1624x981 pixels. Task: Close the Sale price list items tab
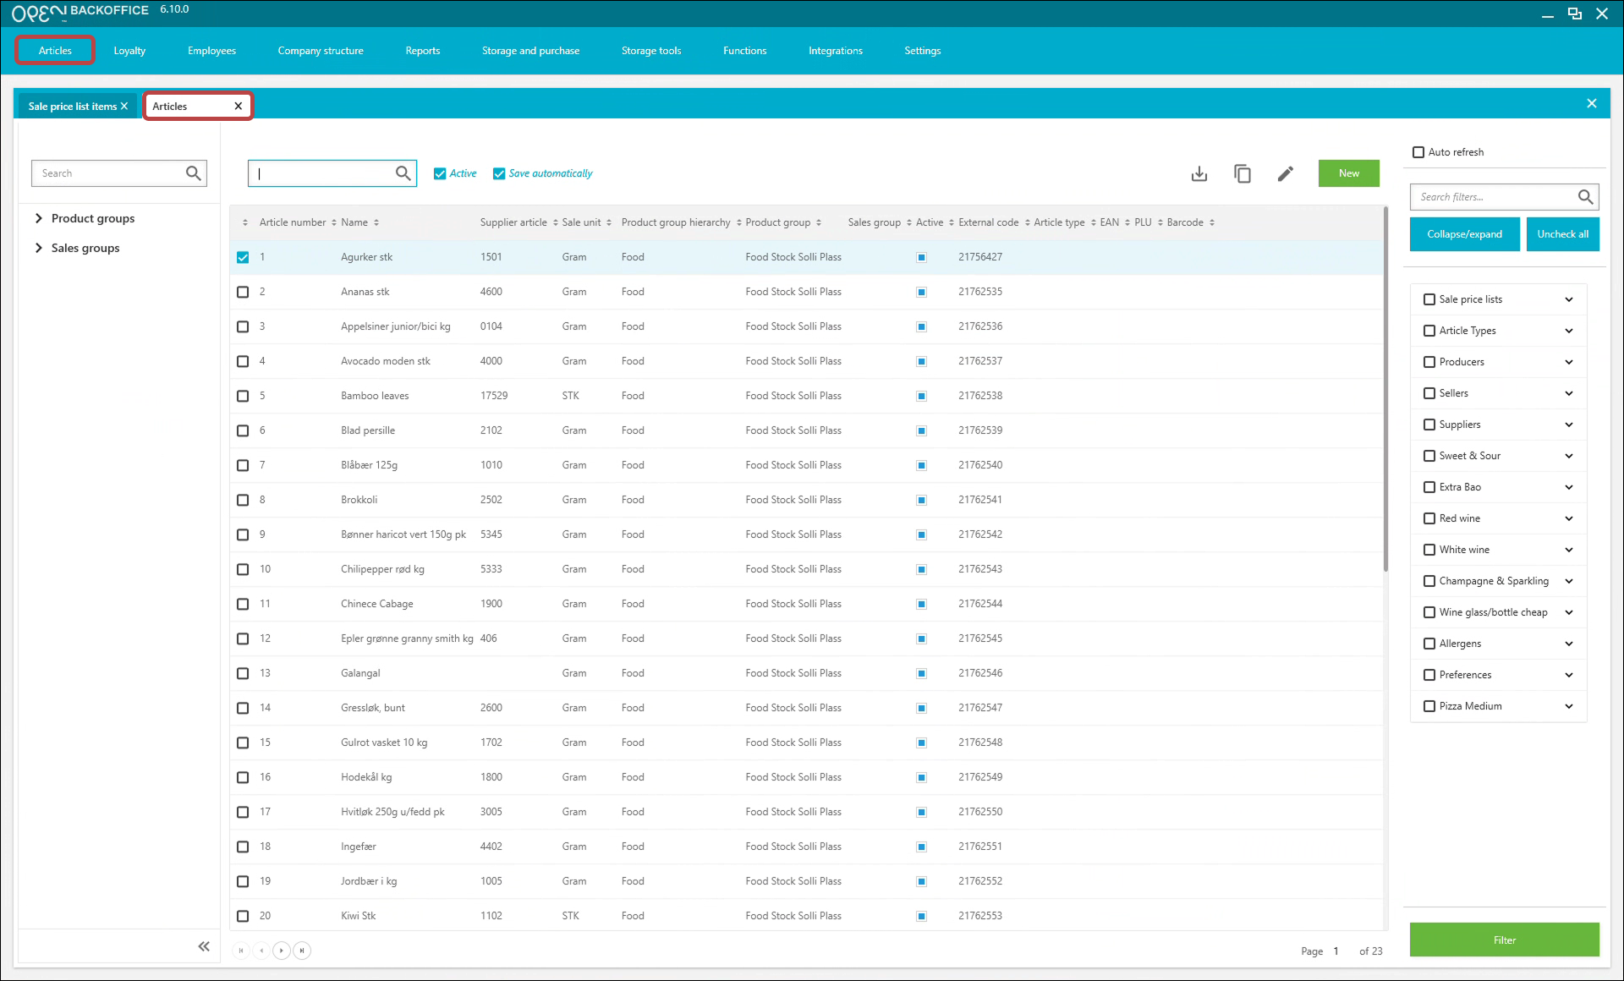pyautogui.click(x=124, y=106)
